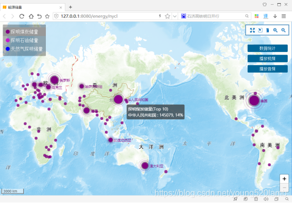
Task: Open downloads with the down arrow icon
Action: [x=275, y=16]
